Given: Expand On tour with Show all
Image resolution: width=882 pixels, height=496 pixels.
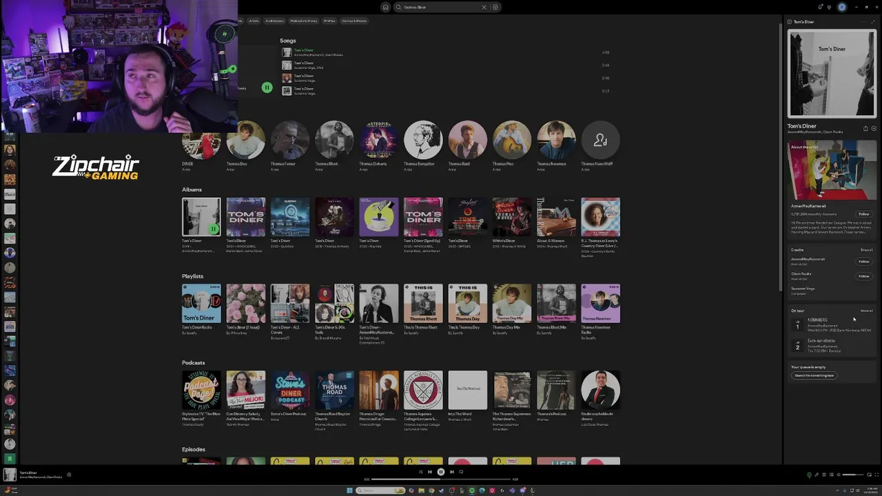Looking at the screenshot, I should (x=866, y=311).
